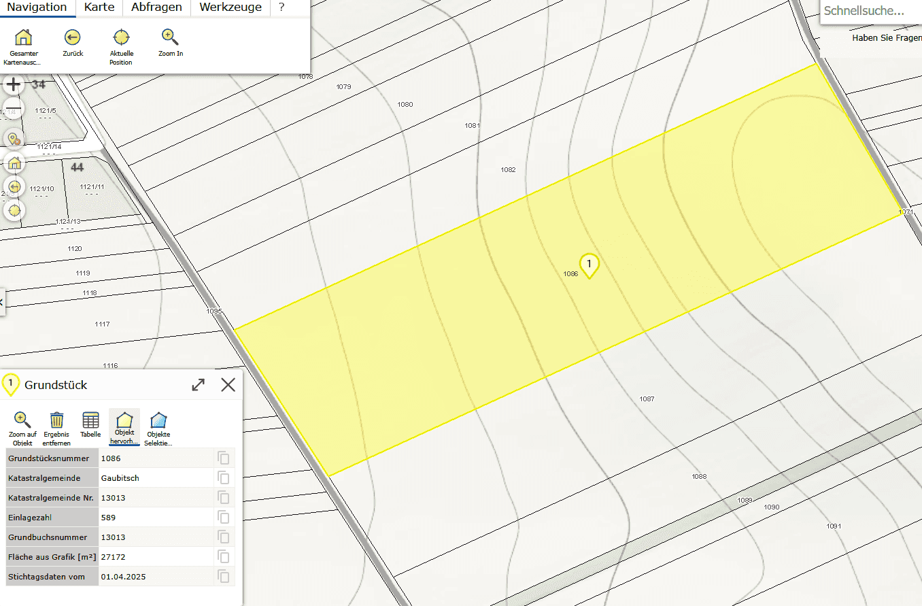Click the Haben Sie Fragen link
The width and height of the screenshot is (922, 606).
[887, 38]
